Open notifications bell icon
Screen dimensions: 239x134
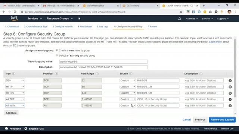(180, 19)
